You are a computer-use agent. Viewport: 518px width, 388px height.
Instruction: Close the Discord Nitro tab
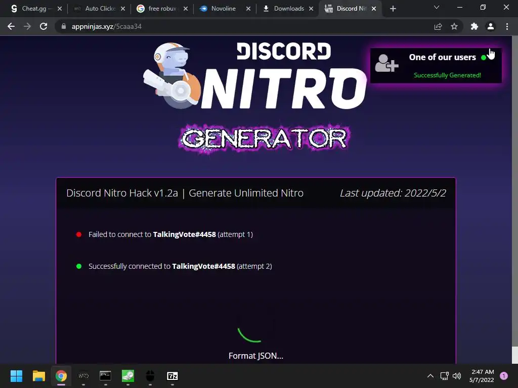[374, 9]
